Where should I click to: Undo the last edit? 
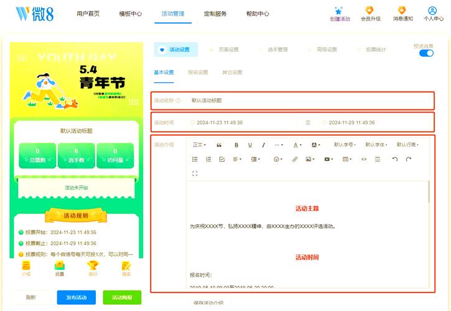coord(395,159)
